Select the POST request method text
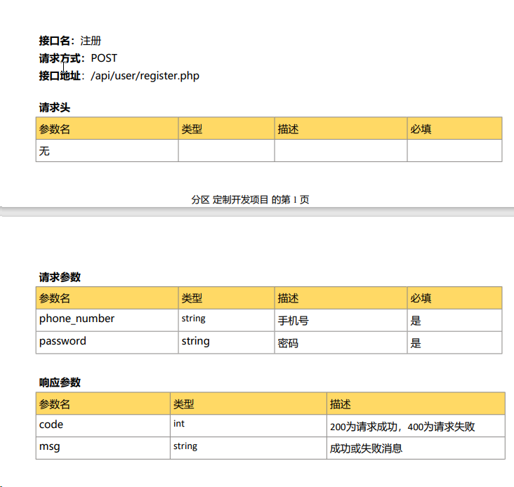Viewport: 514px width, 487px height. [x=104, y=58]
